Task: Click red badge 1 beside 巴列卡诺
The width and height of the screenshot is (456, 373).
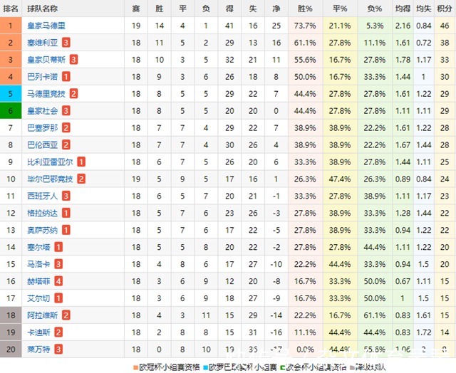Action: pyautogui.click(x=66, y=77)
